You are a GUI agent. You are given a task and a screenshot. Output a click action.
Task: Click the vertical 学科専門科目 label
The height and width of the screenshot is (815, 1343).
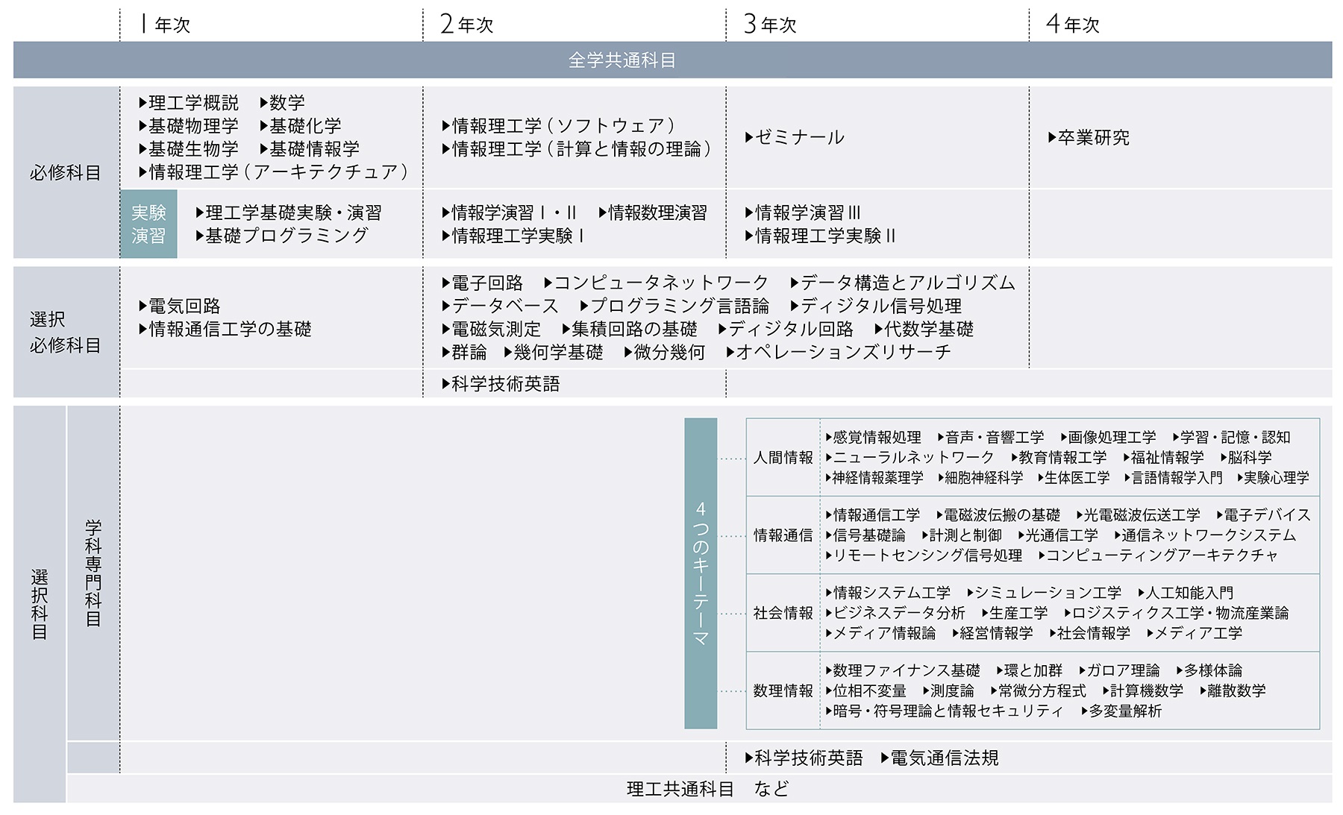pos(93,573)
